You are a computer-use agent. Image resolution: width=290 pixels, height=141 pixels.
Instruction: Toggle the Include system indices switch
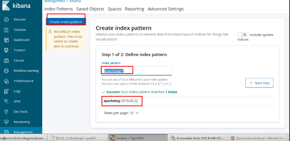pyautogui.click(x=243, y=35)
